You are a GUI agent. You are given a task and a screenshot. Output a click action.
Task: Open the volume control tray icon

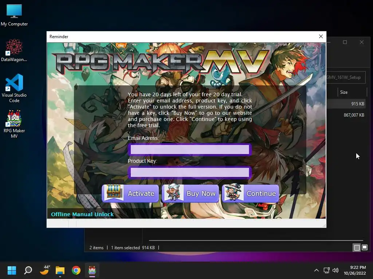(x=335, y=270)
